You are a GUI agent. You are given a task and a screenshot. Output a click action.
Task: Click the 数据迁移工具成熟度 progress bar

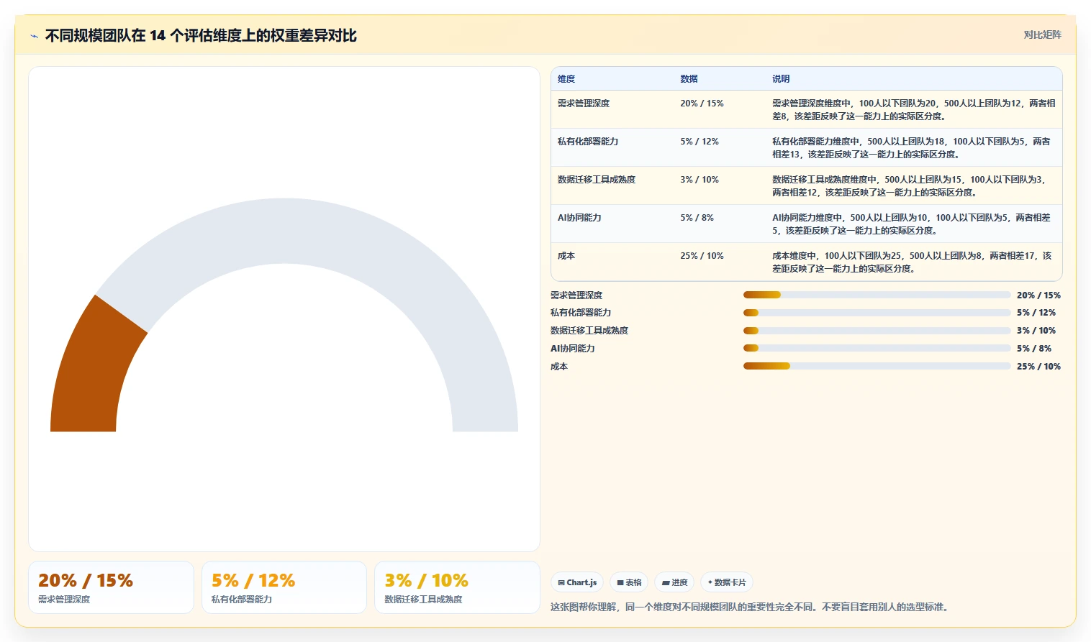pos(877,331)
